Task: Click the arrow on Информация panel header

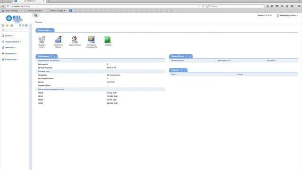Action: 55,56
